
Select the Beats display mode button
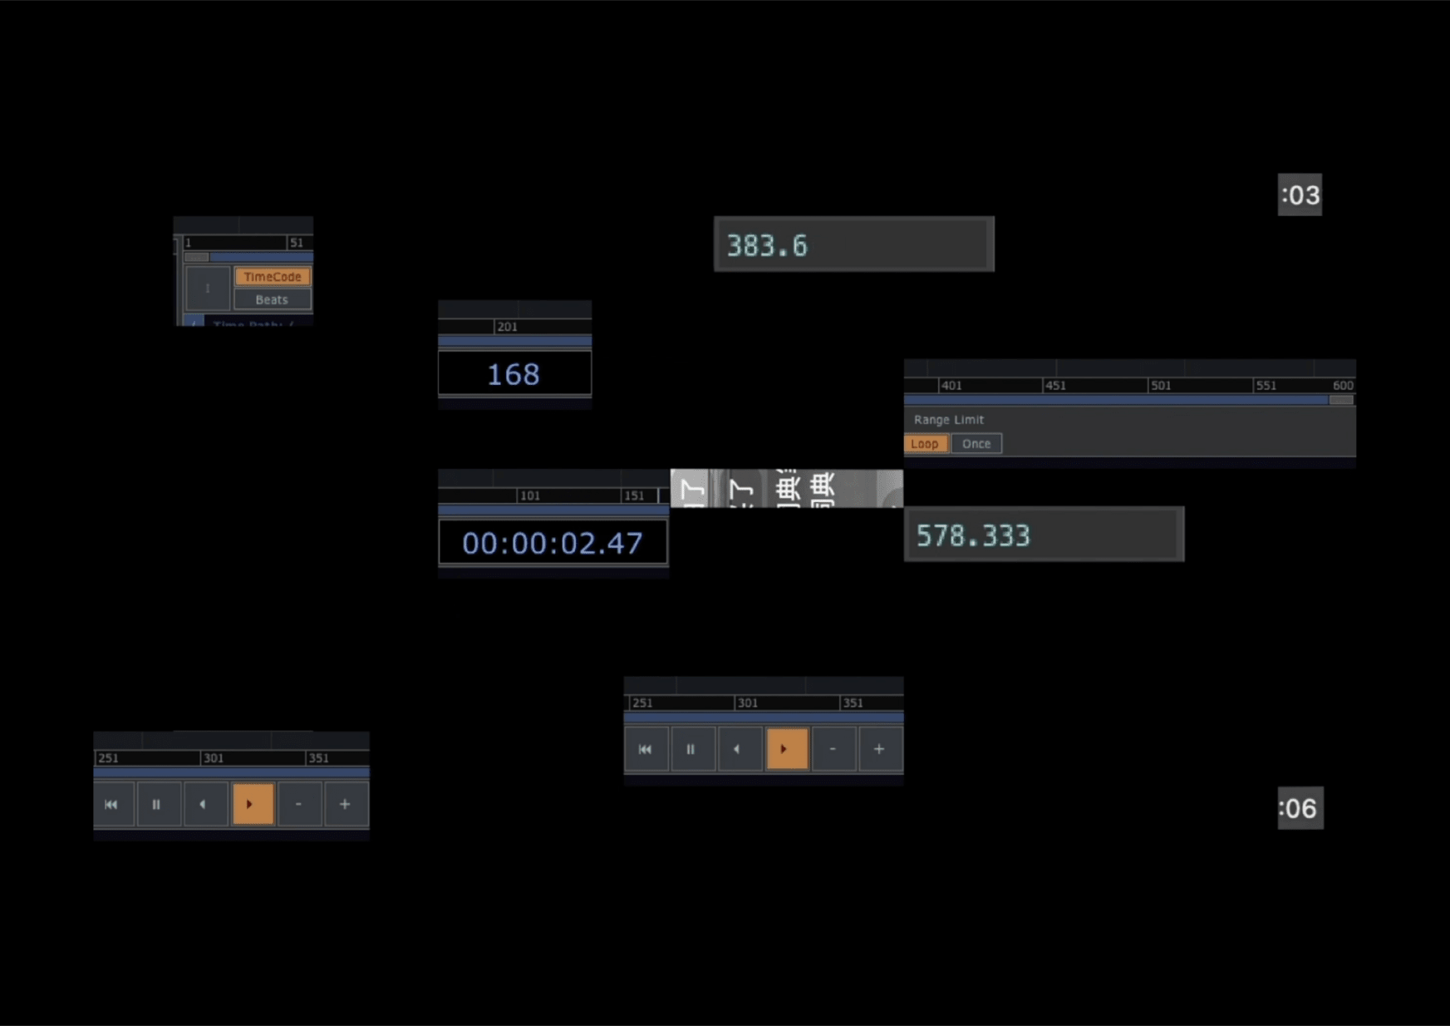click(273, 299)
